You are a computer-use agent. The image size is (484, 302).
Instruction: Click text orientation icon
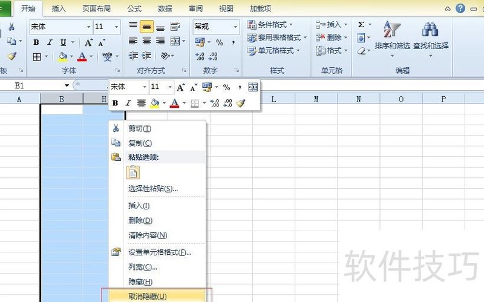(x=165, y=56)
